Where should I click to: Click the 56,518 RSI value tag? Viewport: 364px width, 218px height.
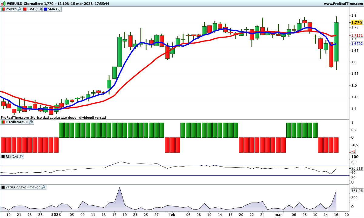(357, 168)
